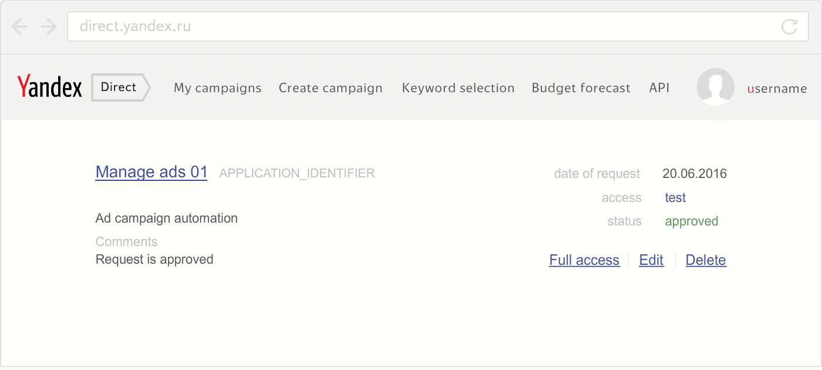This screenshot has width=822, height=370.
Task: Click the 'test' access value
Action: click(x=675, y=198)
